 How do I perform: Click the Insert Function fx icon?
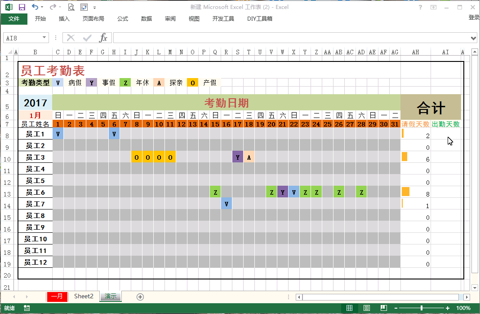[x=103, y=38]
